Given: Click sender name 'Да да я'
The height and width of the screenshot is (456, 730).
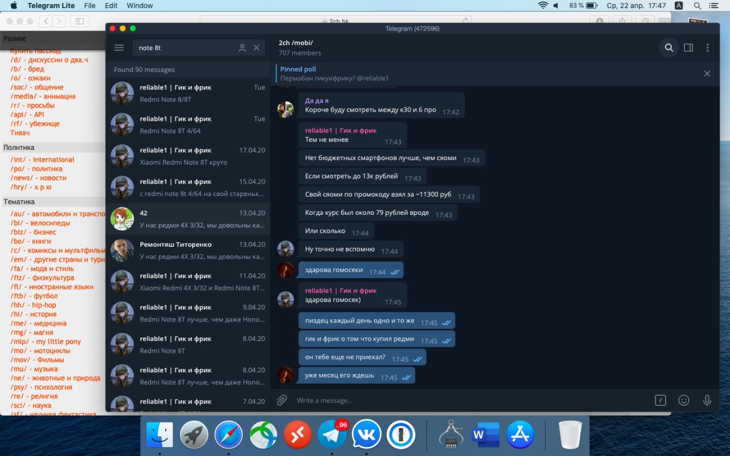Looking at the screenshot, I should pos(317,101).
